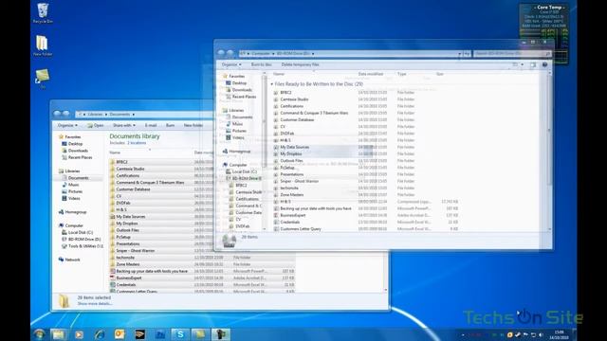Expand Libraries breadcrumb arrow in Documents address bar
Screen dimensions: 607x341
click(x=106, y=115)
